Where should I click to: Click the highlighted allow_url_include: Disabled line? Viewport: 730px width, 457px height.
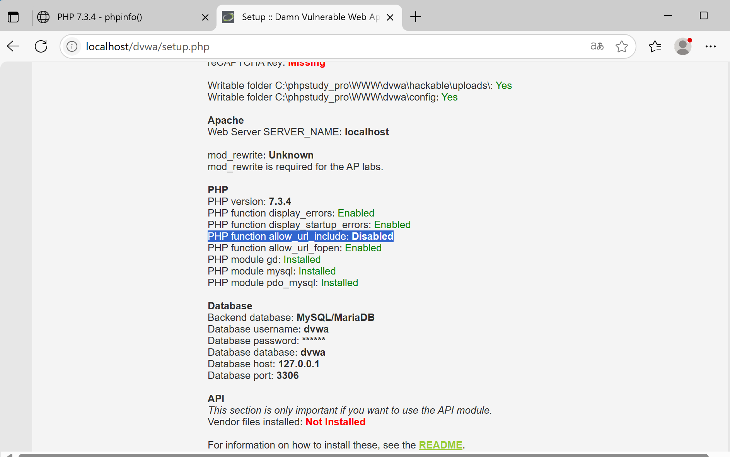click(x=300, y=236)
